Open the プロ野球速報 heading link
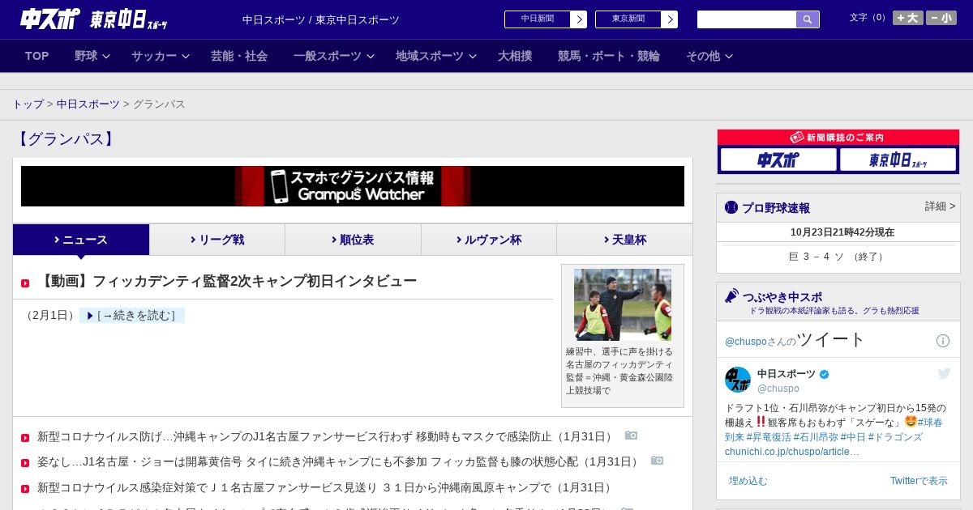The width and height of the screenshot is (973, 510). (776, 208)
